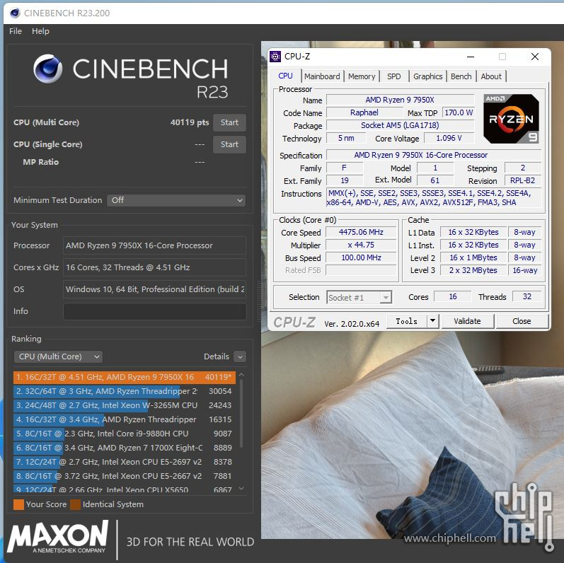Open the About tab in CPU-Z
The width and height of the screenshot is (564, 563).
(491, 76)
